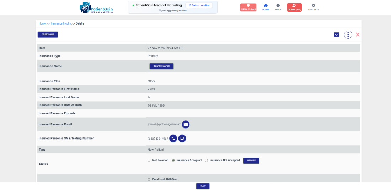
Task: Select Insurance Accepted status radio
Action: 173,161
